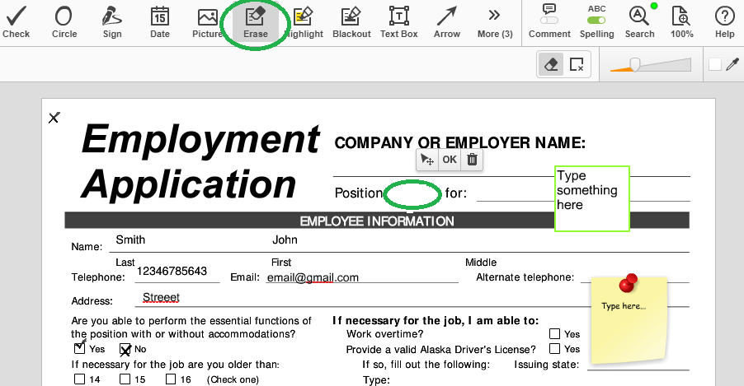
Task: Toggle the Comment switch
Action: (x=549, y=21)
